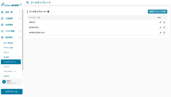
Task: Expand the 入金管理 chevron
Action: 20,19
